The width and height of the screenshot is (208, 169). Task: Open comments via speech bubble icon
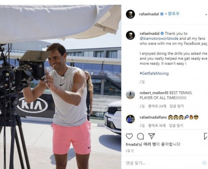140,136
